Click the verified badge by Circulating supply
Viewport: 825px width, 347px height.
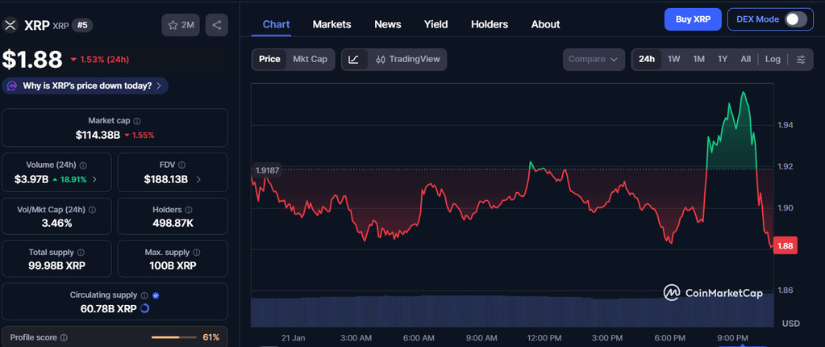156,295
